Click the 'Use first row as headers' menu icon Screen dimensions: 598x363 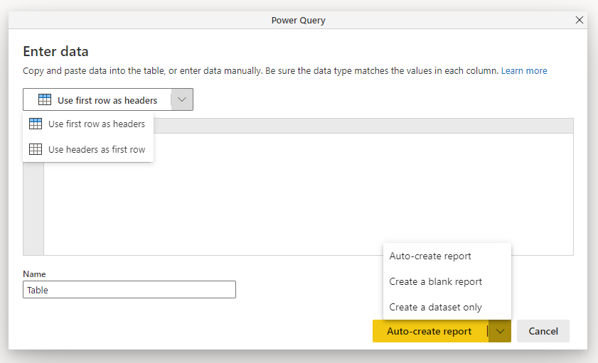coord(35,124)
